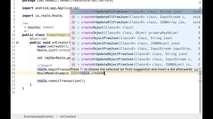Click the pause indicator at editor top-right

tap(200, 2)
